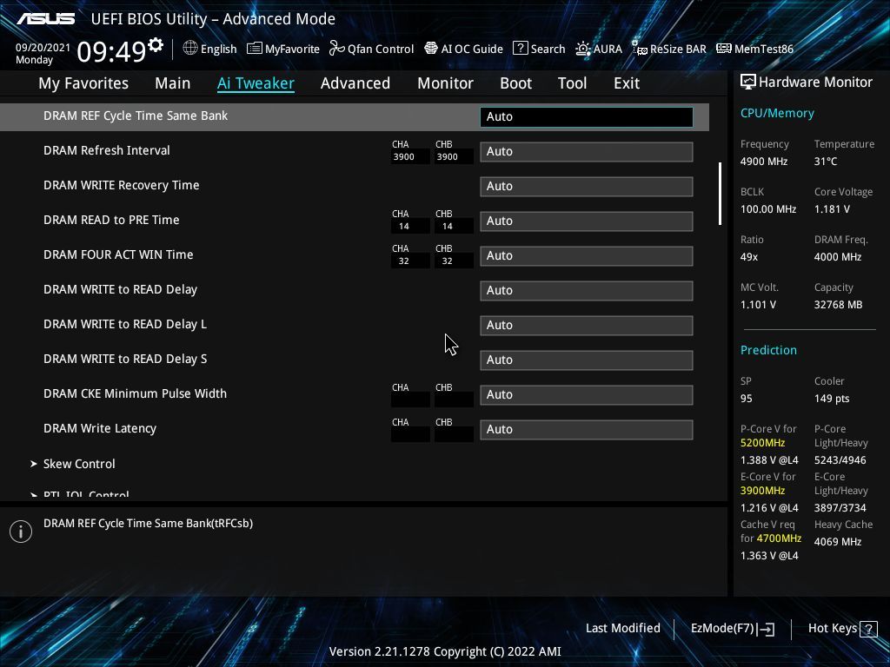Screen dimensions: 890x667
Task: Open DRAM REF Cycle Time Same Bank field
Action: coord(587,117)
